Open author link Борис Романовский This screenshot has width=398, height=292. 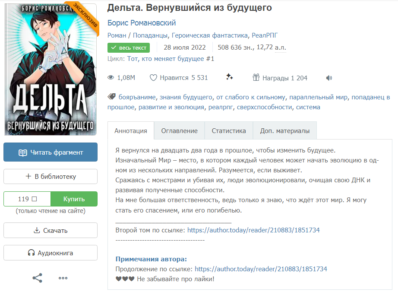(142, 23)
